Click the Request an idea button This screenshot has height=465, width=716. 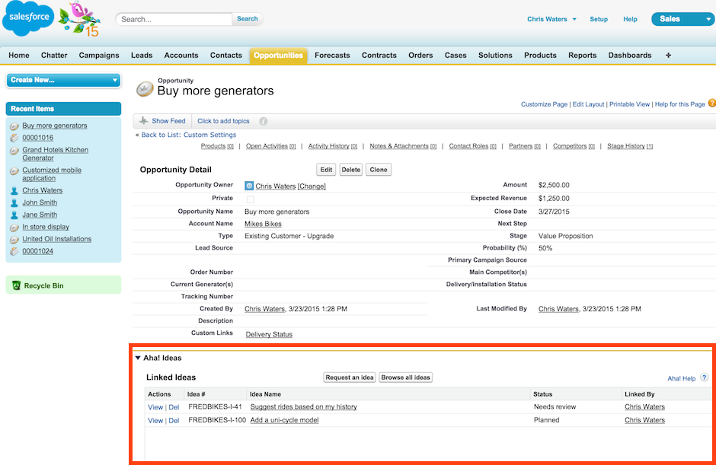349,377
